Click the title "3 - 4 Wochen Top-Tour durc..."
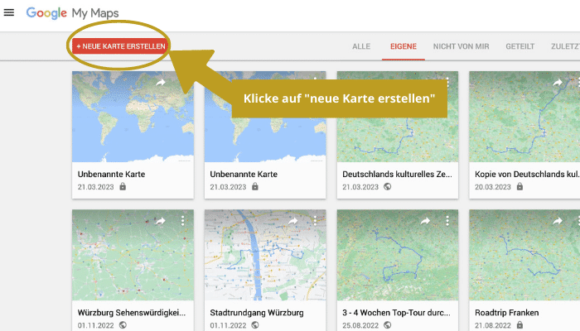This screenshot has width=580, height=331. coord(396,313)
